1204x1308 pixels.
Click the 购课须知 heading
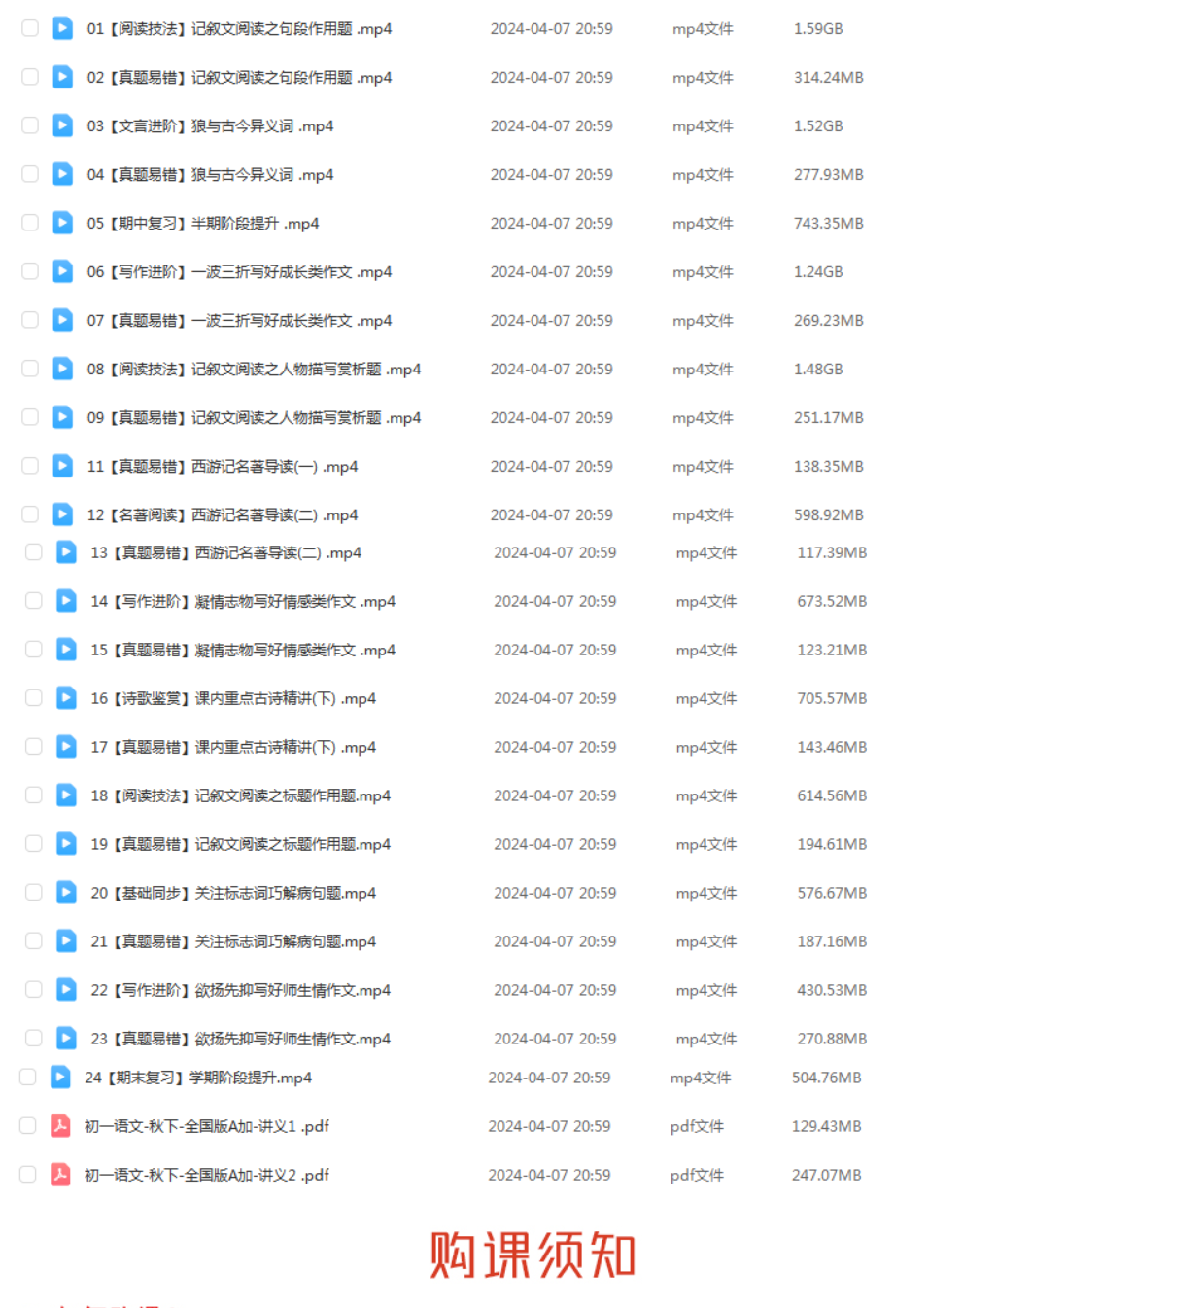pos(533,1255)
